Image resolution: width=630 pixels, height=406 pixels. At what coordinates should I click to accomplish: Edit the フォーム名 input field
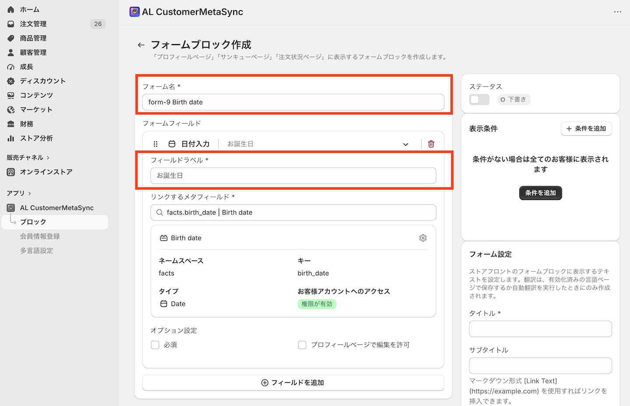[x=293, y=102]
